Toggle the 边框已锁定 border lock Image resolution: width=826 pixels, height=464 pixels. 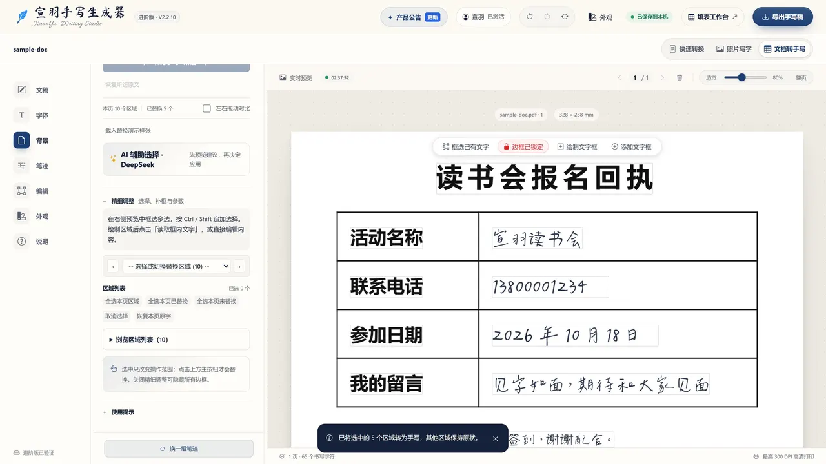click(x=523, y=147)
